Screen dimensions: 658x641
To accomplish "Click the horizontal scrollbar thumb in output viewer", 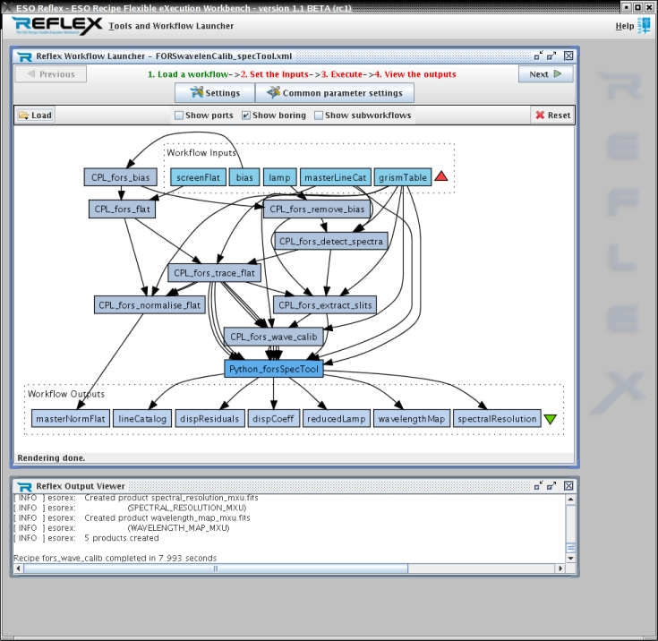I will tap(216, 568).
